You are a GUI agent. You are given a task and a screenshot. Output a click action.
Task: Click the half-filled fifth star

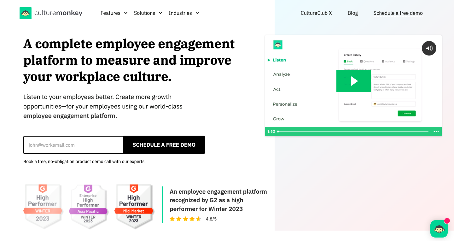[x=199, y=219]
